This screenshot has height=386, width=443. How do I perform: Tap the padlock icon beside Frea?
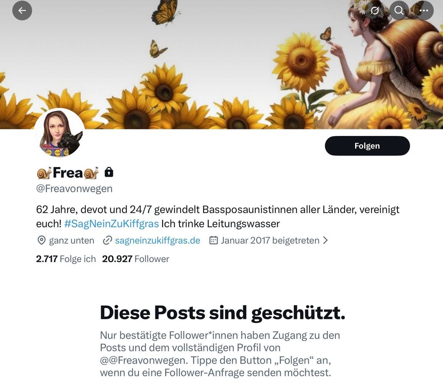(x=109, y=172)
